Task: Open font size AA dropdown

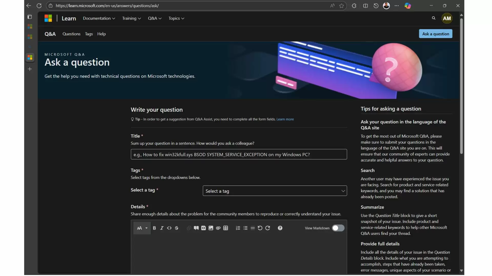Action: point(142,228)
